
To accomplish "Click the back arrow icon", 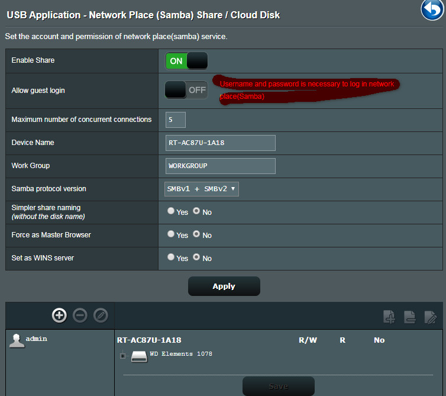I will 433,10.
